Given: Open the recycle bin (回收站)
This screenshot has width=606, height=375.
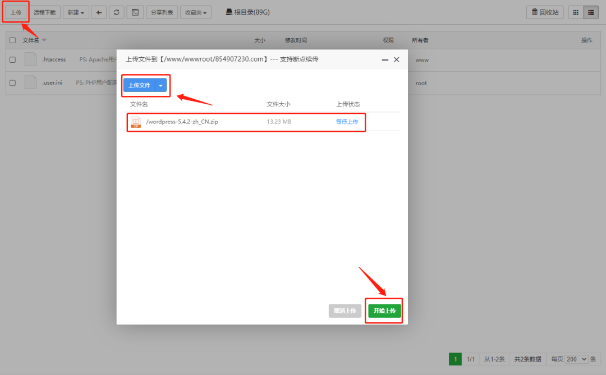Looking at the screenshot, I should tap(545, 12).
